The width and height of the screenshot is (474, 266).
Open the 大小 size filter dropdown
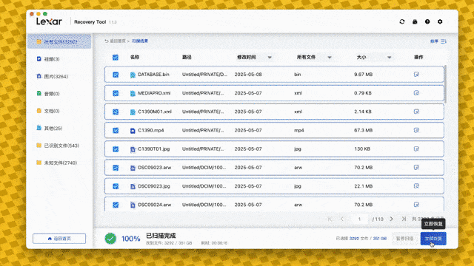[x=390, y=58]
